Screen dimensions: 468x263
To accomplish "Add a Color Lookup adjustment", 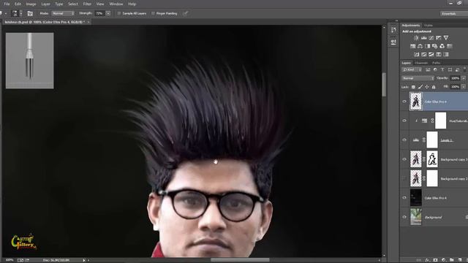I will point(450,46).
